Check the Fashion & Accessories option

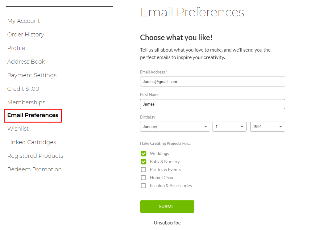point(143,186)
